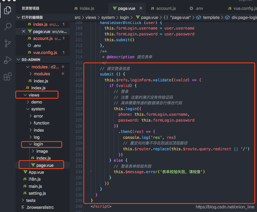Click the div.page-login breadcrumb segment
257x212 pixels.
coord(241,17)
